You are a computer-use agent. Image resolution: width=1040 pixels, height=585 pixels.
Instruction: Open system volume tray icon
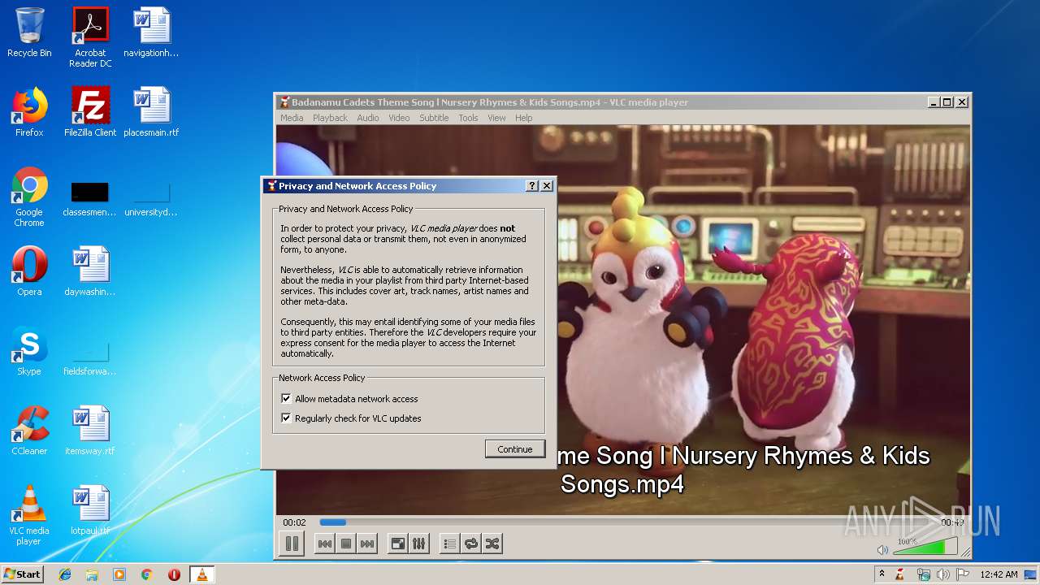942,574
